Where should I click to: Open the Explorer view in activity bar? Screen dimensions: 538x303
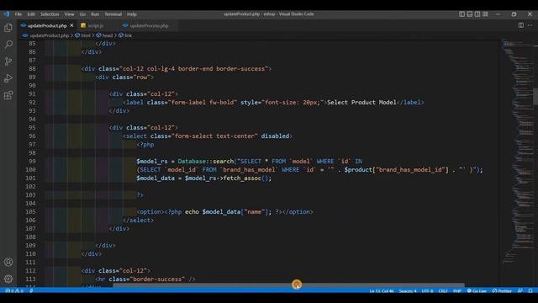[8, 28]
